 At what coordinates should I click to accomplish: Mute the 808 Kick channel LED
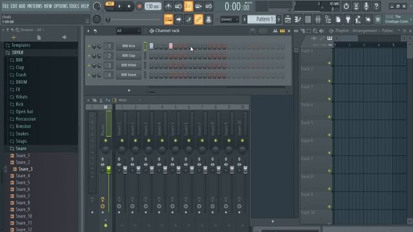(89, 46)
